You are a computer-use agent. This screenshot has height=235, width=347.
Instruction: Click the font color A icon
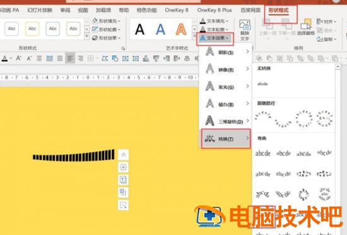coord(4,59)
